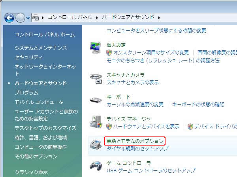Click USB ゲーム コントローラのセットアップ link

tap(151, 171)
